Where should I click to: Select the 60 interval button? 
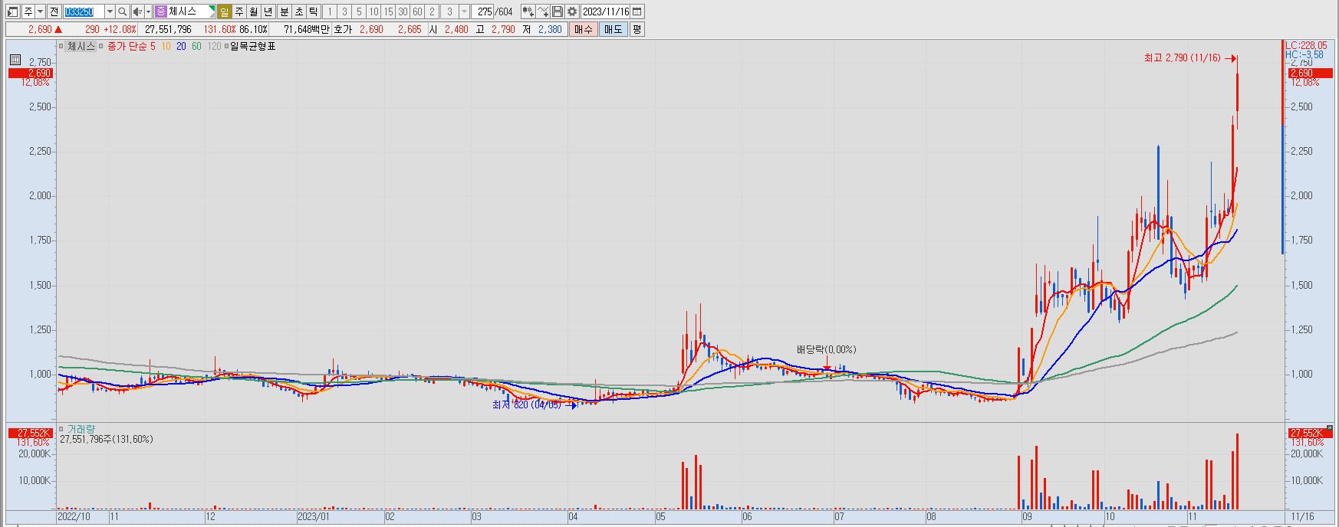[x=417, y=11]
